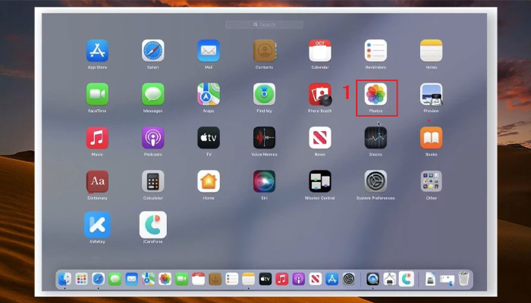
Task: Open the Voice Memos app
Action: point(264,138)
